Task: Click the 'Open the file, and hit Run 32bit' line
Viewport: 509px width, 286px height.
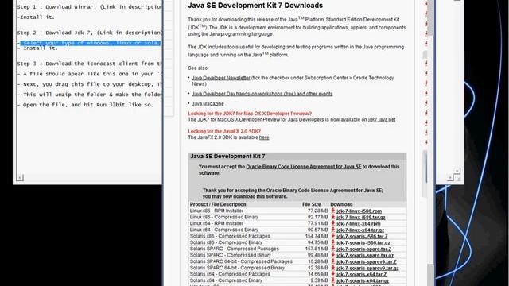Action: 85,105
